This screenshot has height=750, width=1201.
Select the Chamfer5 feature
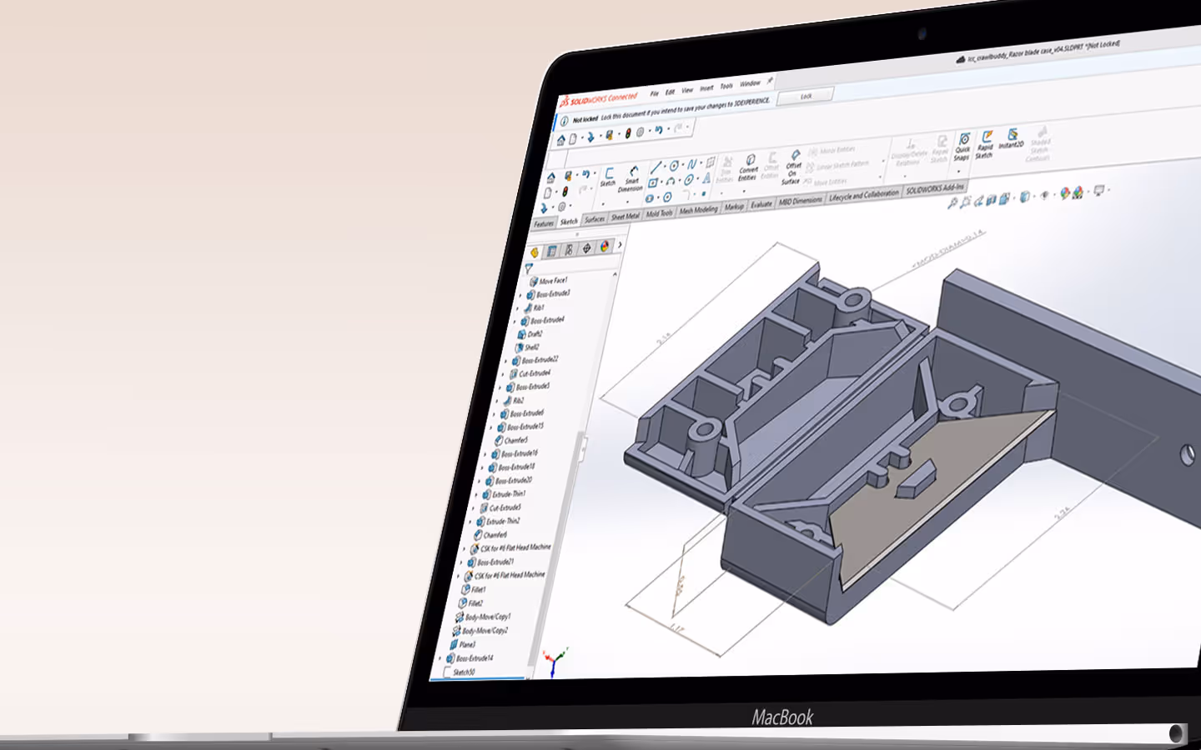click(511, 441)
